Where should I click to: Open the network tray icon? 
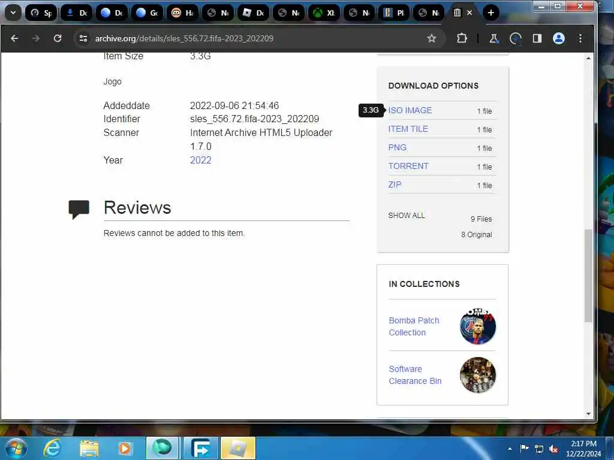click(x=539, y=449)
